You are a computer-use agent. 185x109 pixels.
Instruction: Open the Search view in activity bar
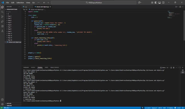point(2,12)
